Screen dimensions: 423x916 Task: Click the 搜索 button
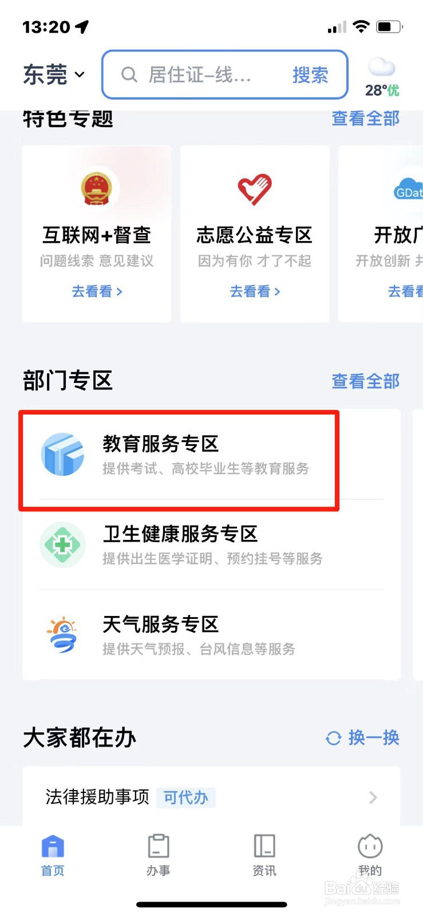click(x=310, y=74)
